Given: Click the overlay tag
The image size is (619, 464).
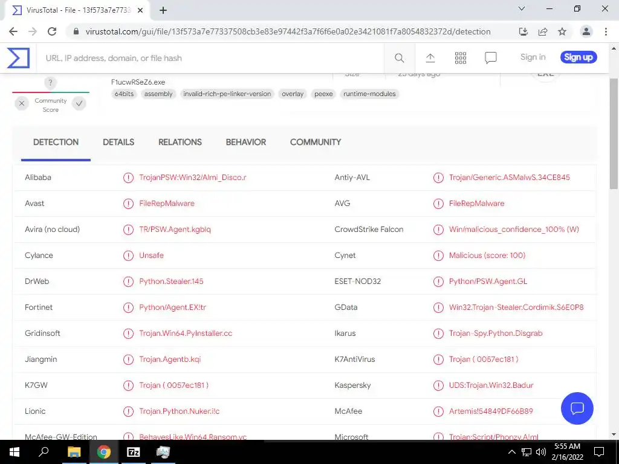Looking at the screenshot, I should (293, 94).
